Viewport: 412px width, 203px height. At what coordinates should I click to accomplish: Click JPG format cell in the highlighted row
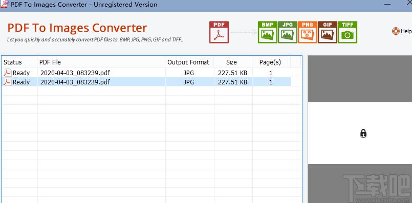[x=189, y=82]
